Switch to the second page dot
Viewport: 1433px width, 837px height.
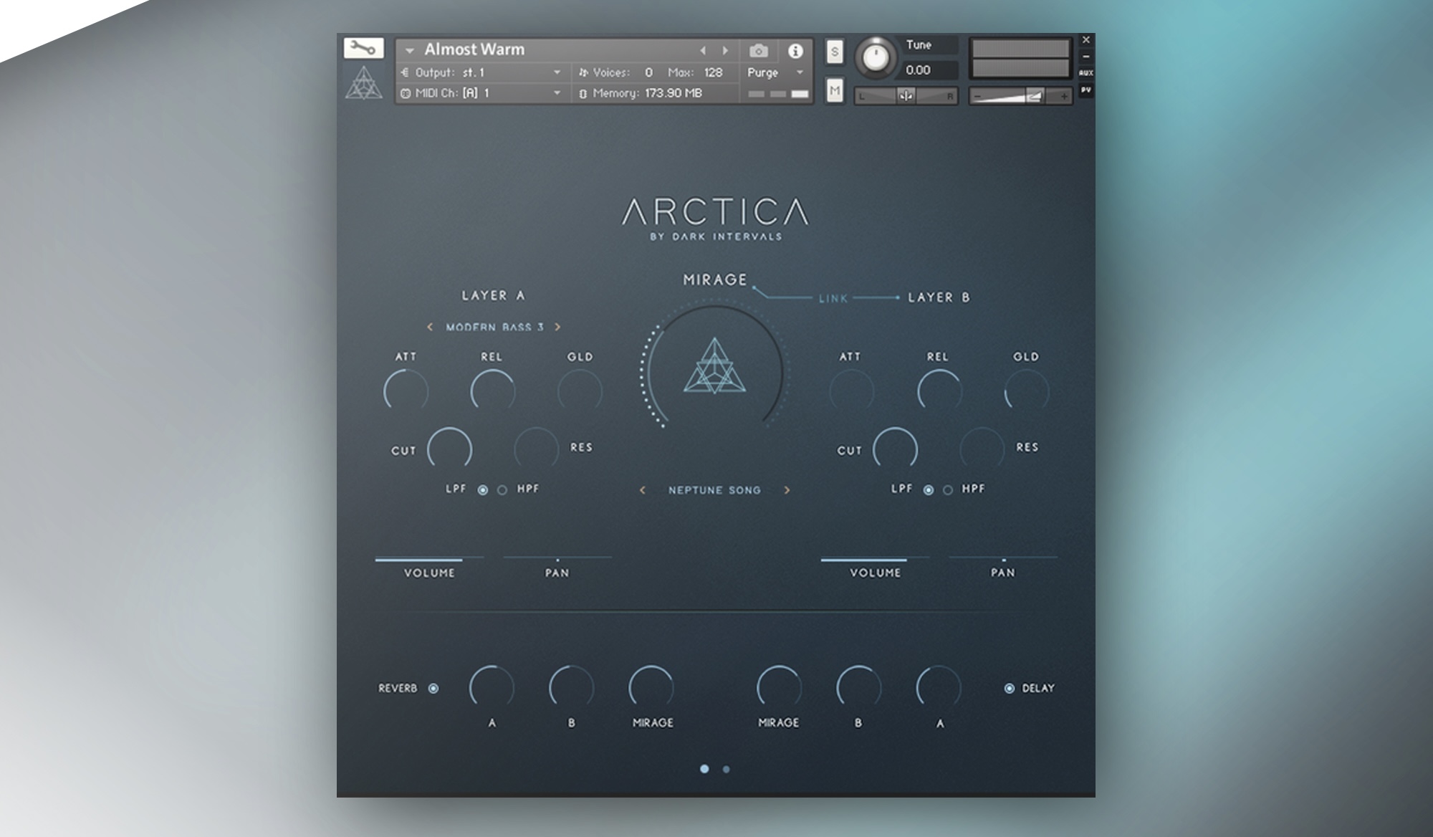[727, 769]
